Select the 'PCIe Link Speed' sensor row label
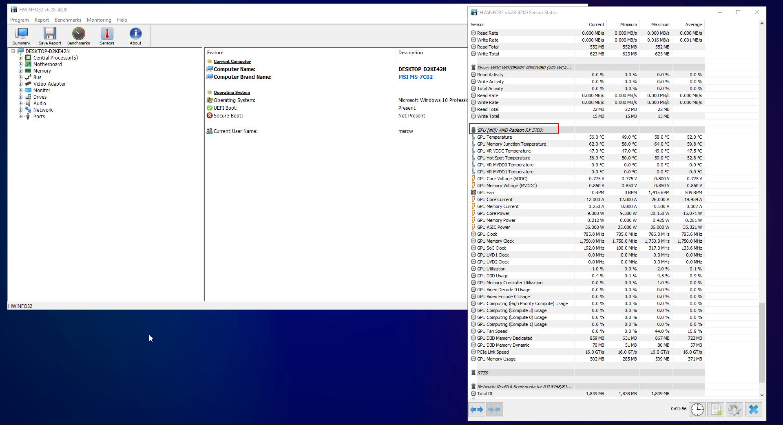This screenshot has height=425, width=783. click(493, 352)
